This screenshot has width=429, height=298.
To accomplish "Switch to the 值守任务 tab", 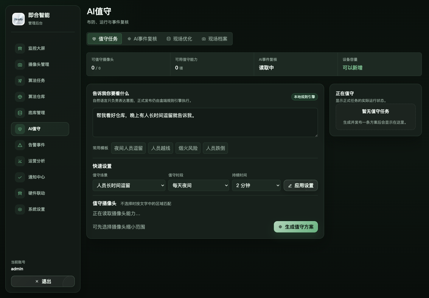I will coord(105,39).
